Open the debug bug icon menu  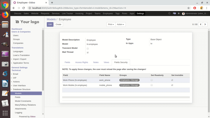[x=179, y=13]
